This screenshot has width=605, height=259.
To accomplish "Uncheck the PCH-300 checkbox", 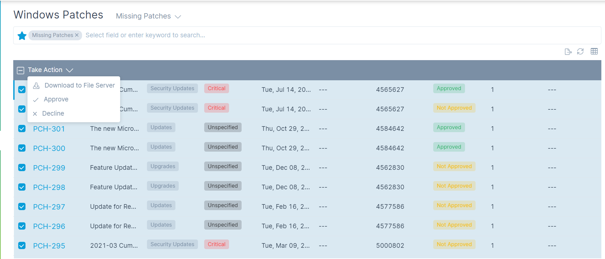I will [x=22, y=148].
